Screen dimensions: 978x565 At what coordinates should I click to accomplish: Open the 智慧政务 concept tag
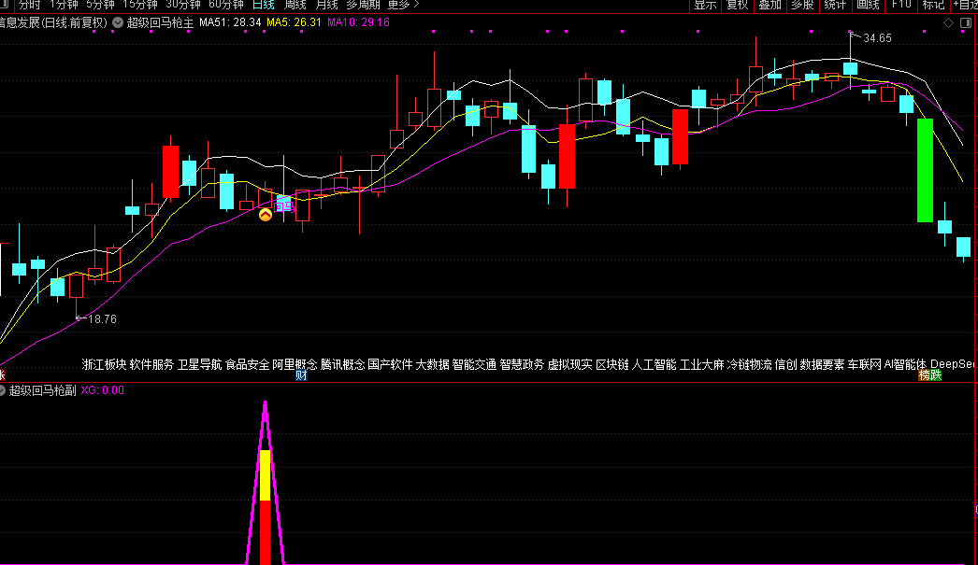(522, 364)
